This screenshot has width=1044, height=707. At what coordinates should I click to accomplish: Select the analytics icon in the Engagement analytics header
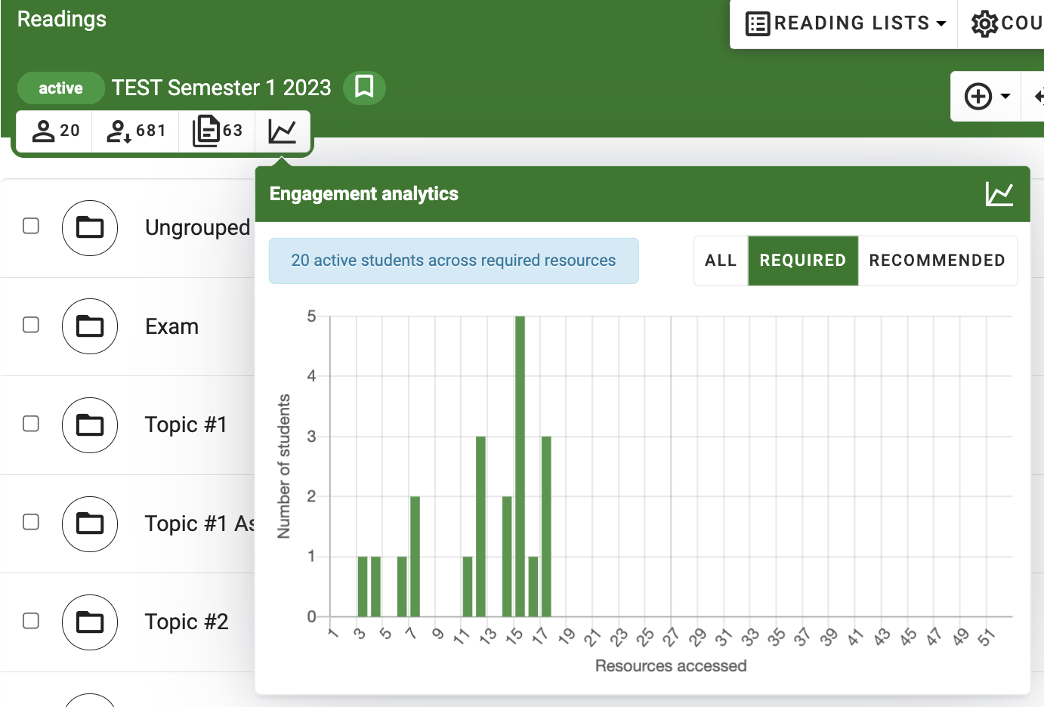pyautogui.click(x=1000, y=194)
